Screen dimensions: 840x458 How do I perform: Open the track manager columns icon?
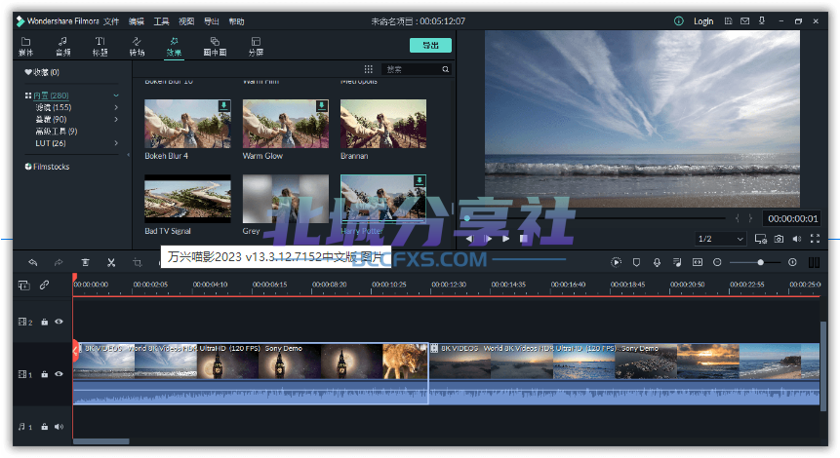point(814,262)
